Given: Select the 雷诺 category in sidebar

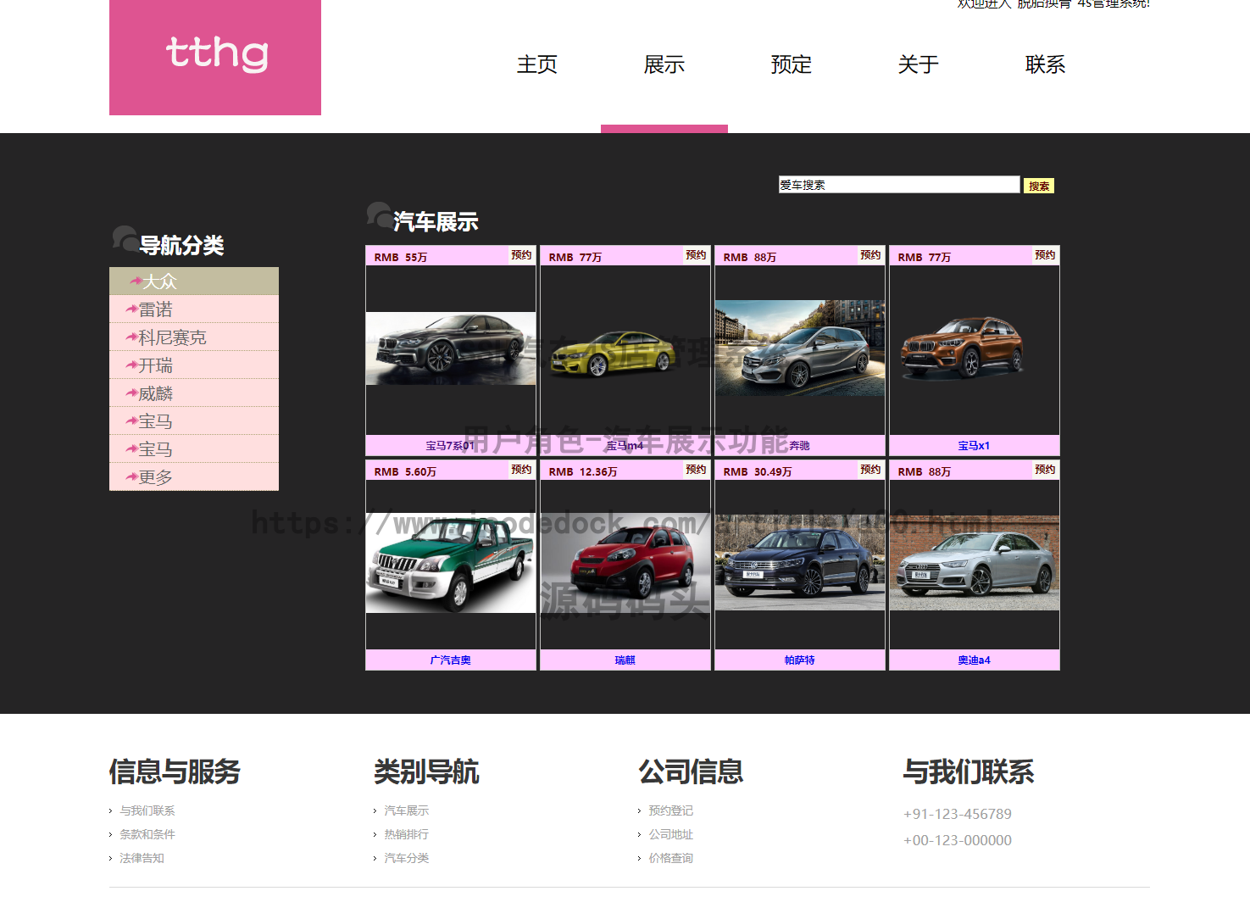Looking at the screenshot, I should [156, 309].
